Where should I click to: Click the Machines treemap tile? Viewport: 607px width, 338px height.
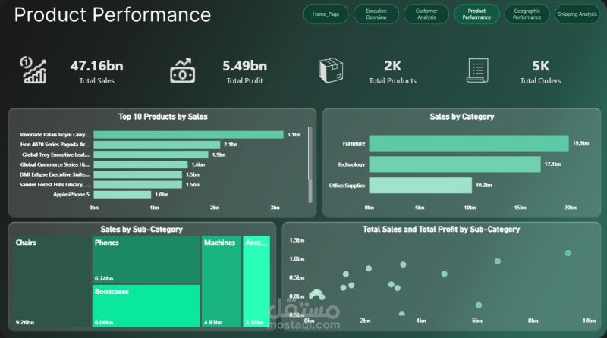point(222,281)
